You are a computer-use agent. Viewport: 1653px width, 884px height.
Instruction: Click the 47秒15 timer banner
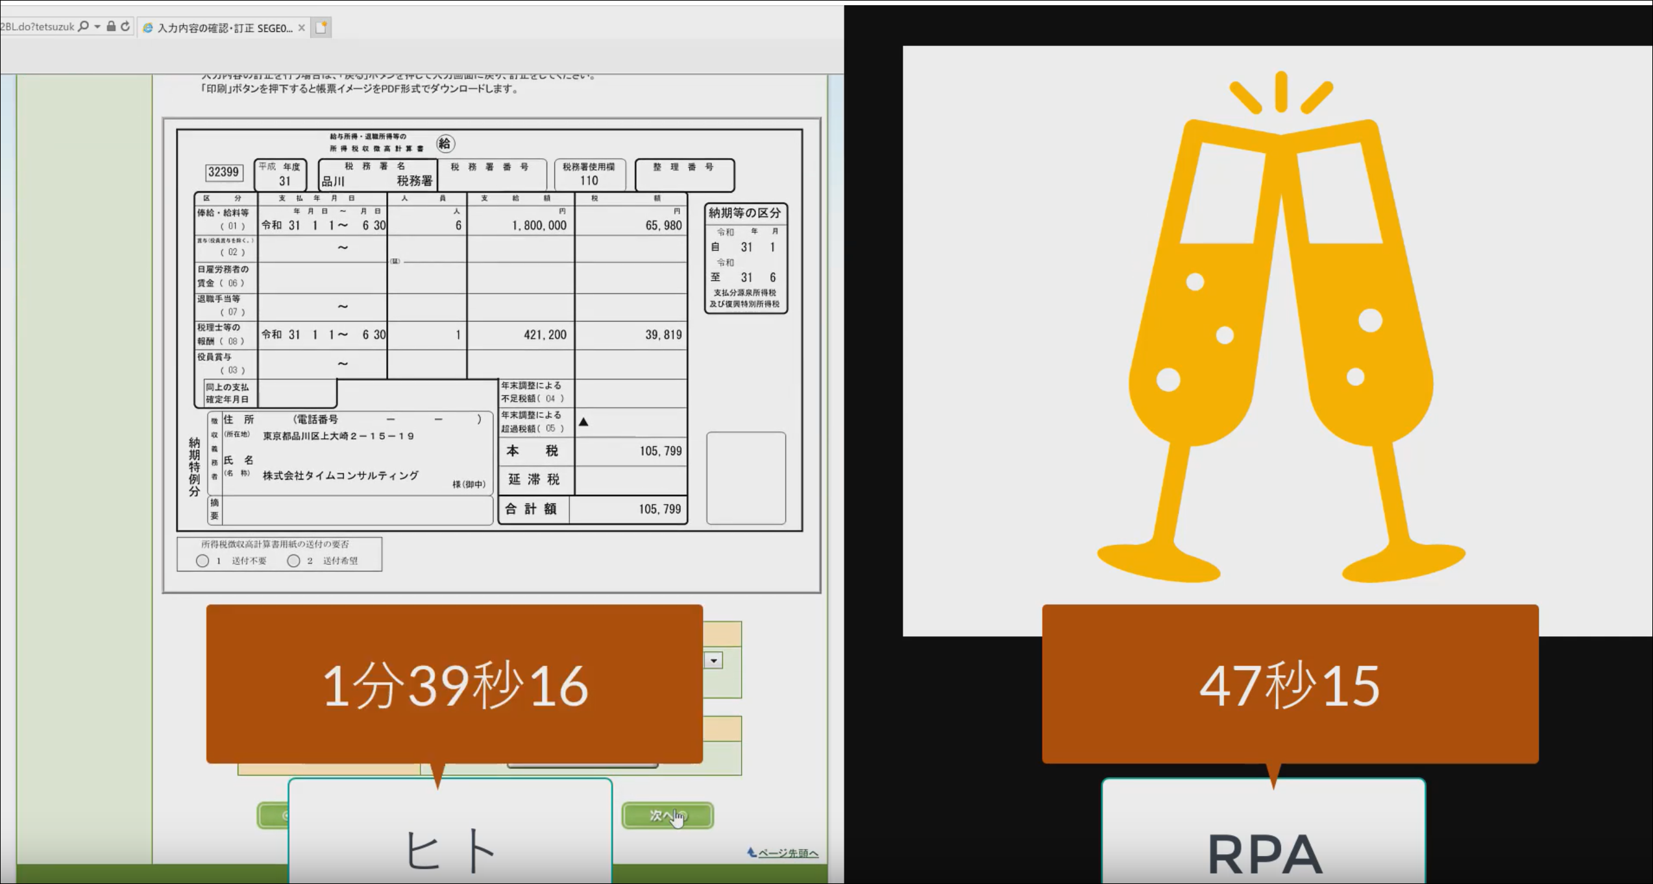(1290, 684)
